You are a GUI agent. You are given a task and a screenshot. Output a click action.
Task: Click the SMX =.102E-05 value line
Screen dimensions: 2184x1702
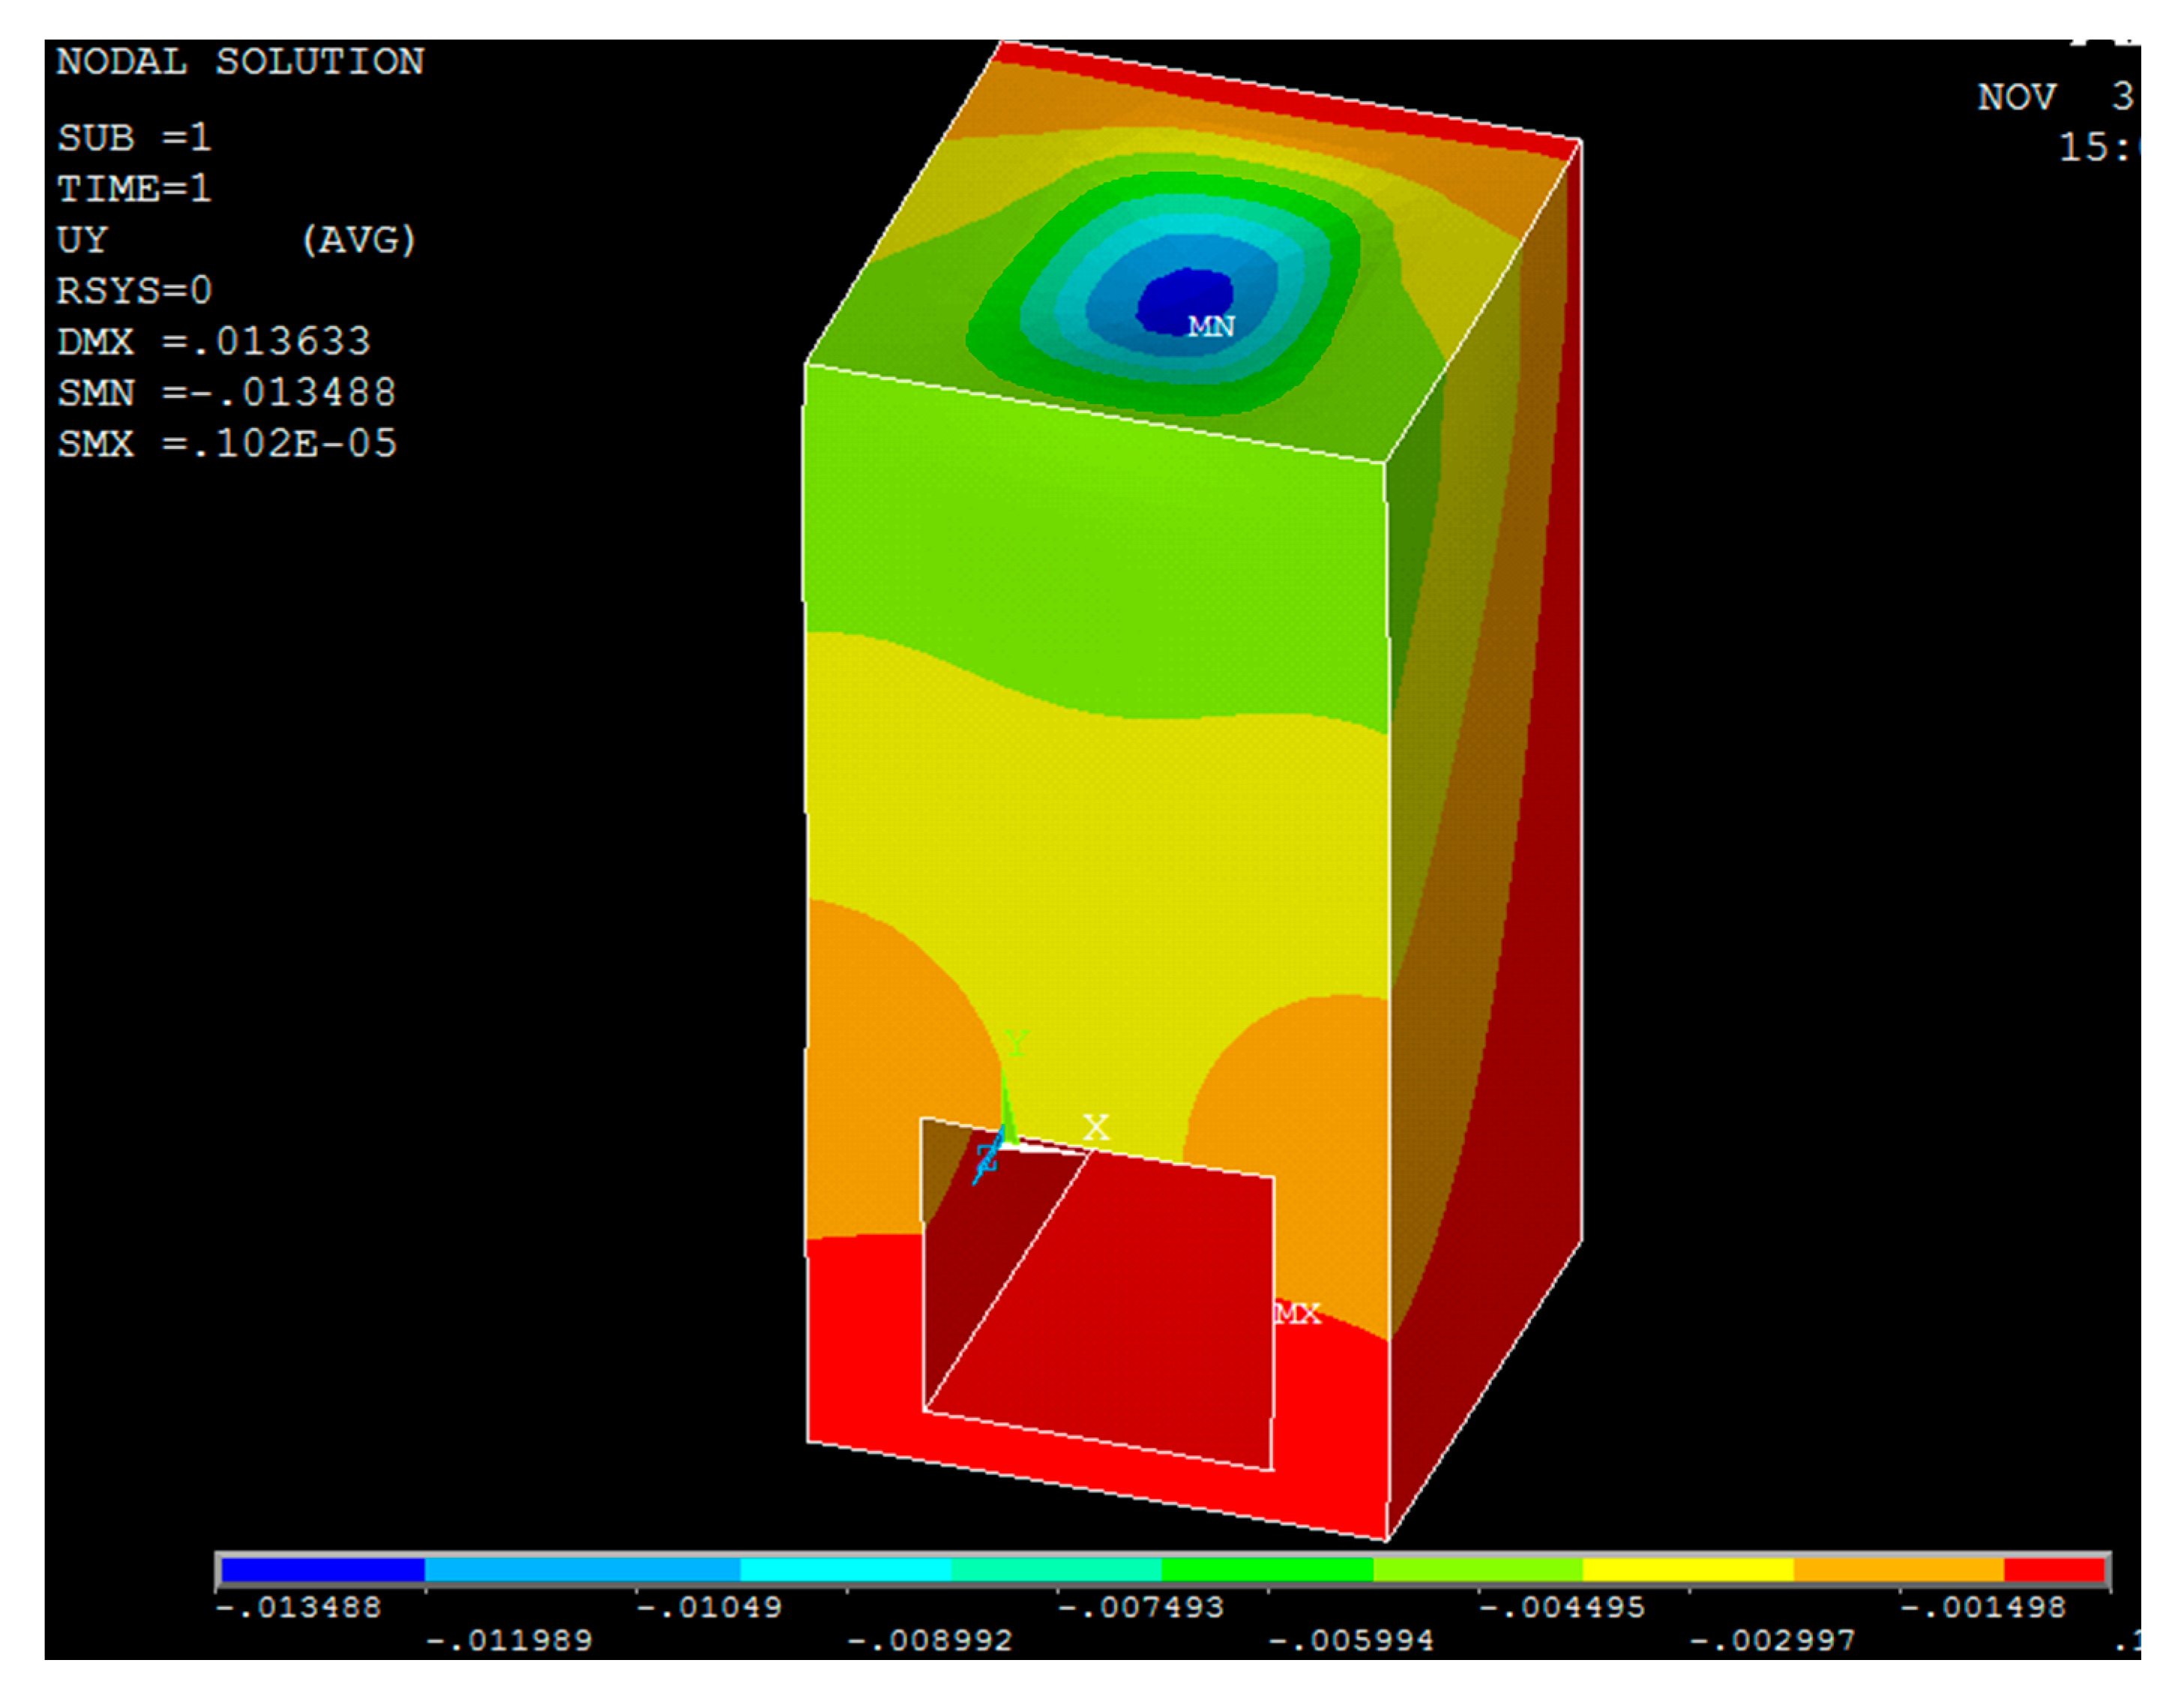coord(226,444)
